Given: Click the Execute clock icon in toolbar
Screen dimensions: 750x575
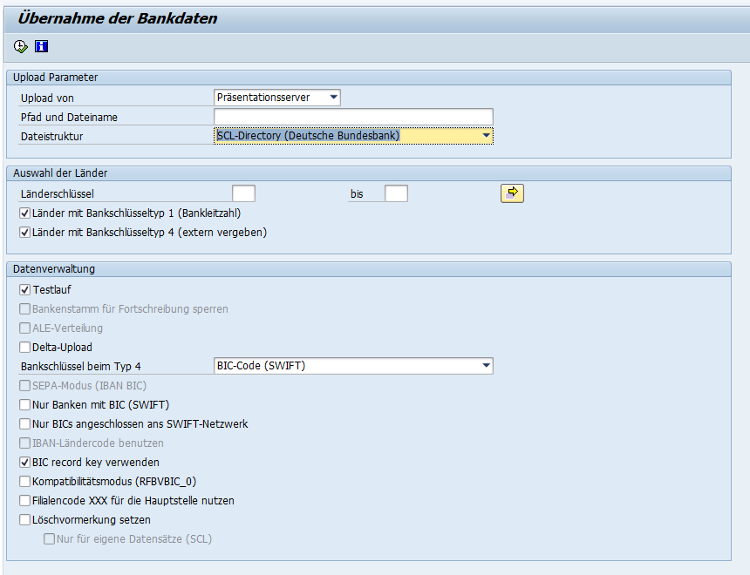Looking at the screenshot, I should click(x=21, y=46).
